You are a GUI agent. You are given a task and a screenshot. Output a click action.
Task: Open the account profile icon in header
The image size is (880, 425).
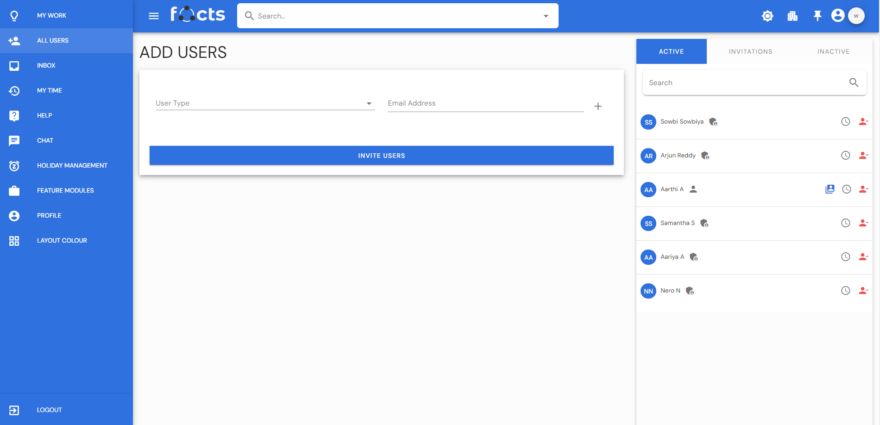tap(838, 16)
